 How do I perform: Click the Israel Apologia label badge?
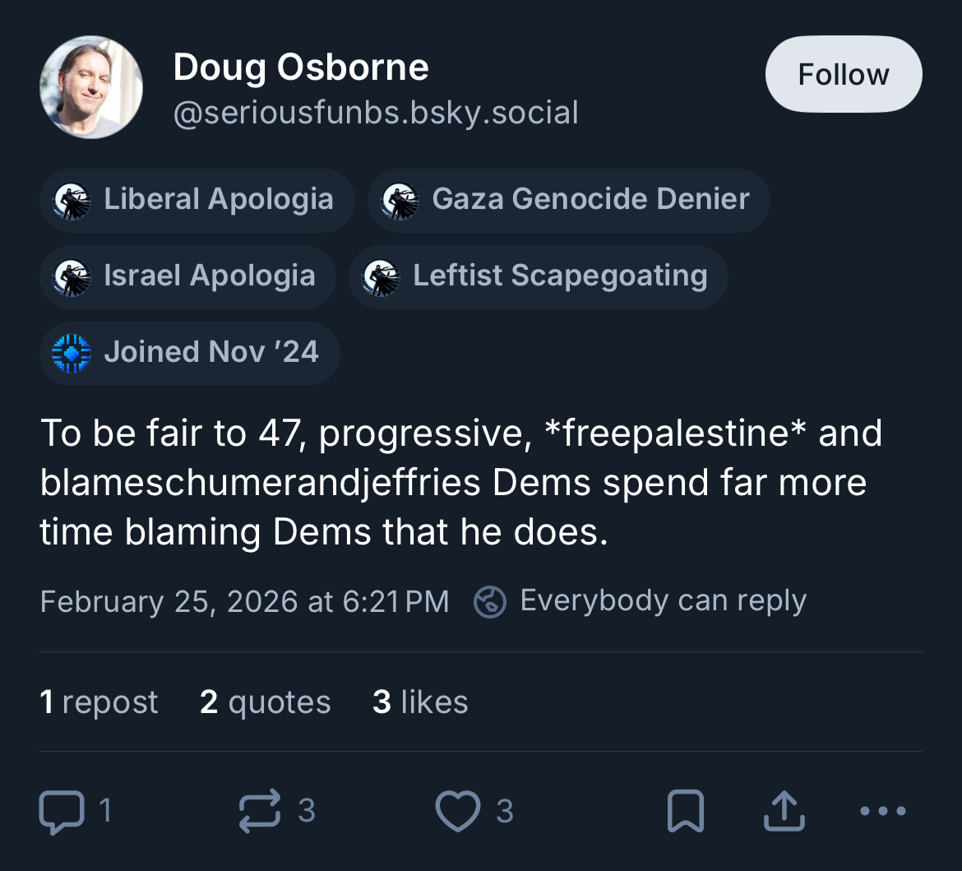[187, 276]
